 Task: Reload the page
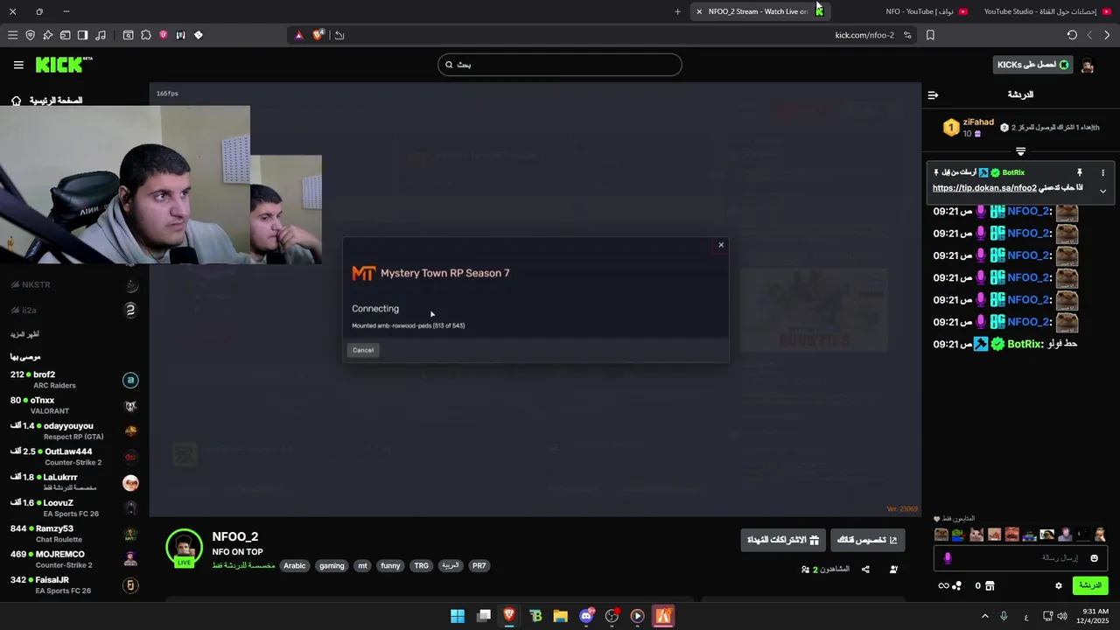[x=1072, y=35]
